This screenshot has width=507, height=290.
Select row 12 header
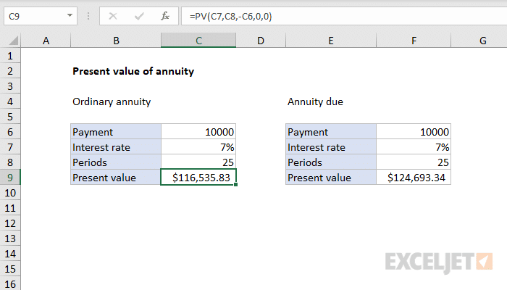point(10,223)
